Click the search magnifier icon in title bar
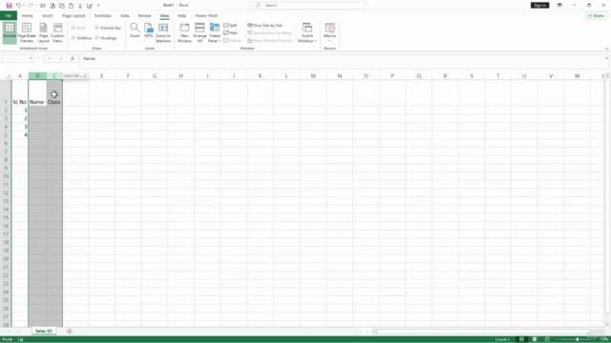611x343 pixels. click(258, 6)
